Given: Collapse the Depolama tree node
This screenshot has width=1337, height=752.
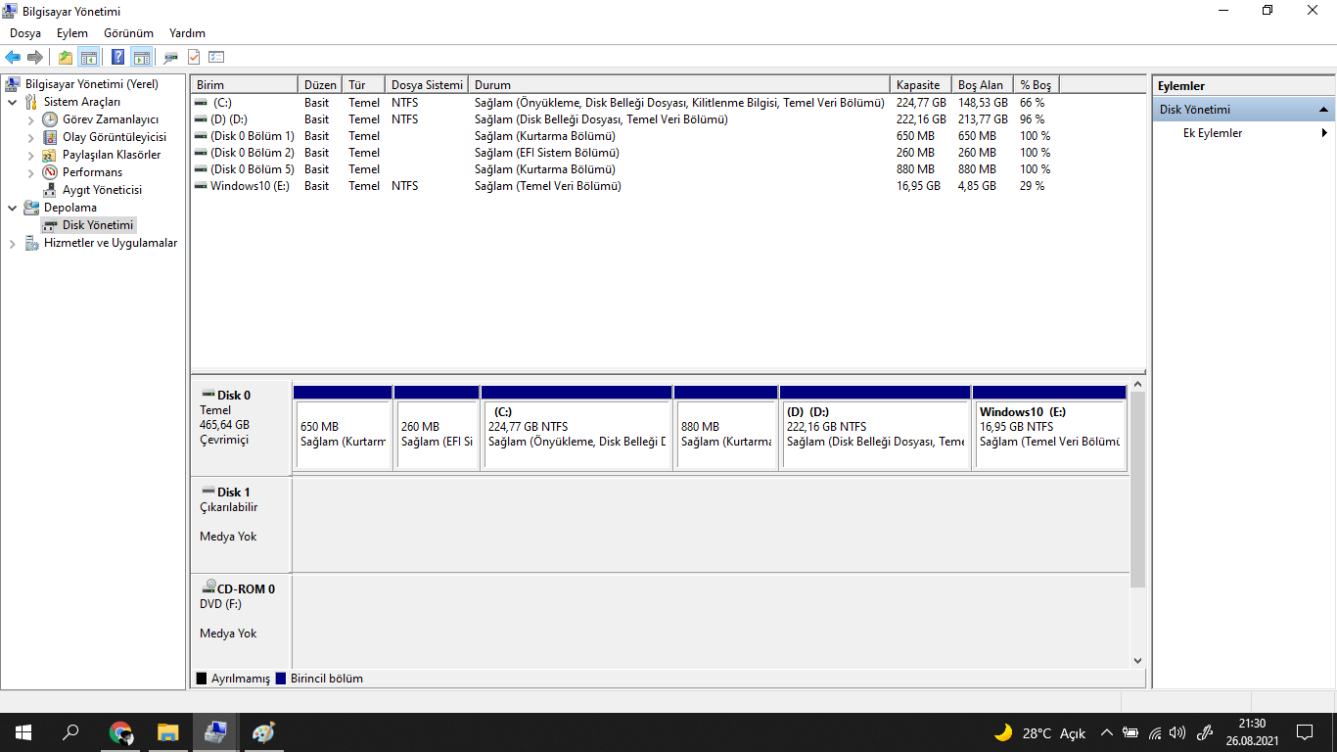Looking at the screenshot, I should click(x=12, y=208).
